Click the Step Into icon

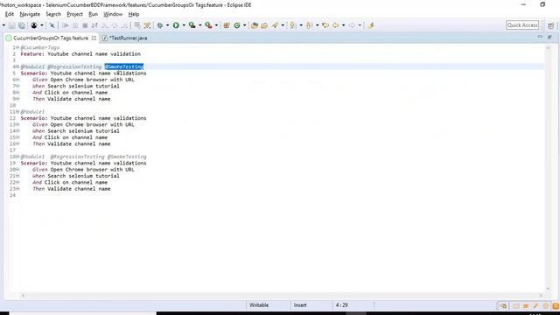pos(105,25)
